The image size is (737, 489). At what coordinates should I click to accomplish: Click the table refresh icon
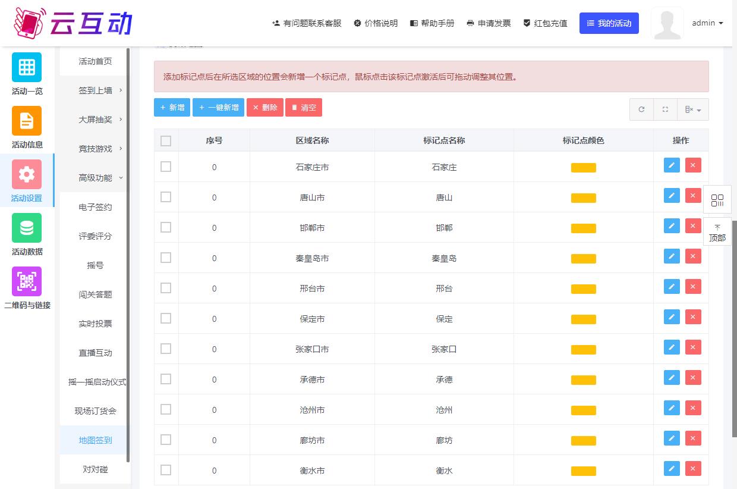click(x=641, y=109)
